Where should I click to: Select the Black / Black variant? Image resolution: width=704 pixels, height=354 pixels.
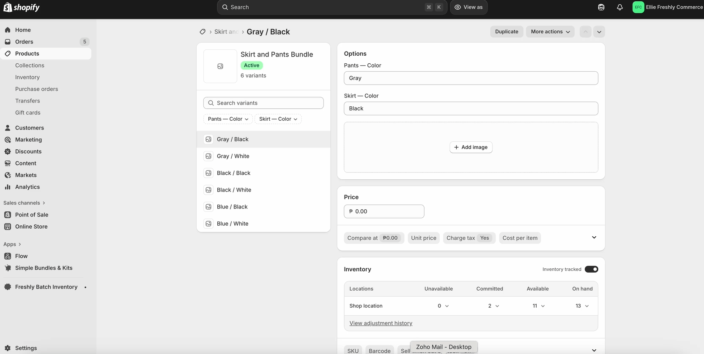263,173
